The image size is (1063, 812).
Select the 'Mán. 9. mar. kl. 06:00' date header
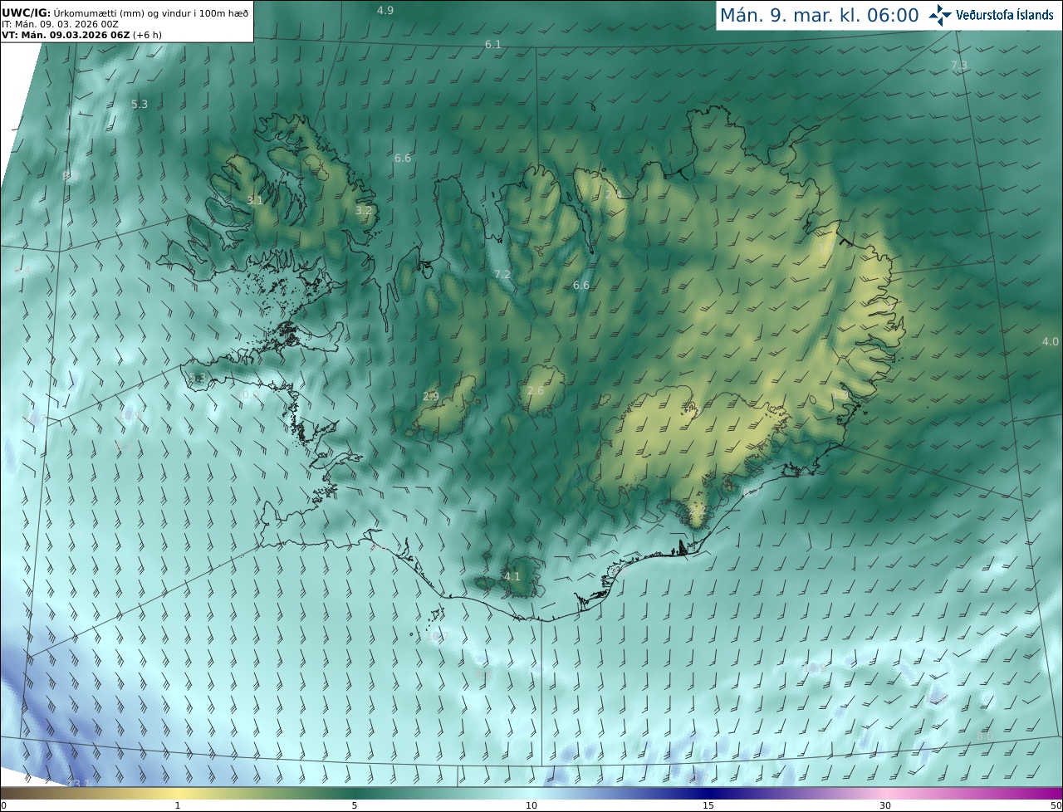point(819,15)
